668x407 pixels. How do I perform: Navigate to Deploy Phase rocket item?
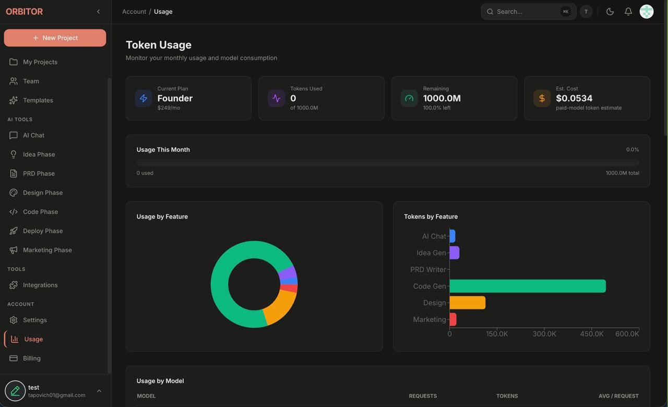pos(42,231)
